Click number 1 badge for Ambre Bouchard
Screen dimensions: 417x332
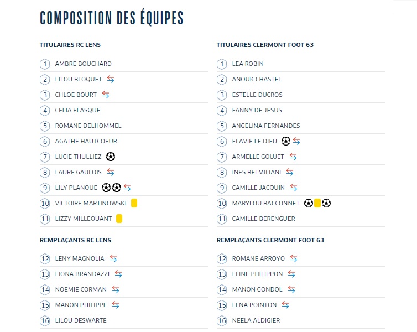point(45,64)
